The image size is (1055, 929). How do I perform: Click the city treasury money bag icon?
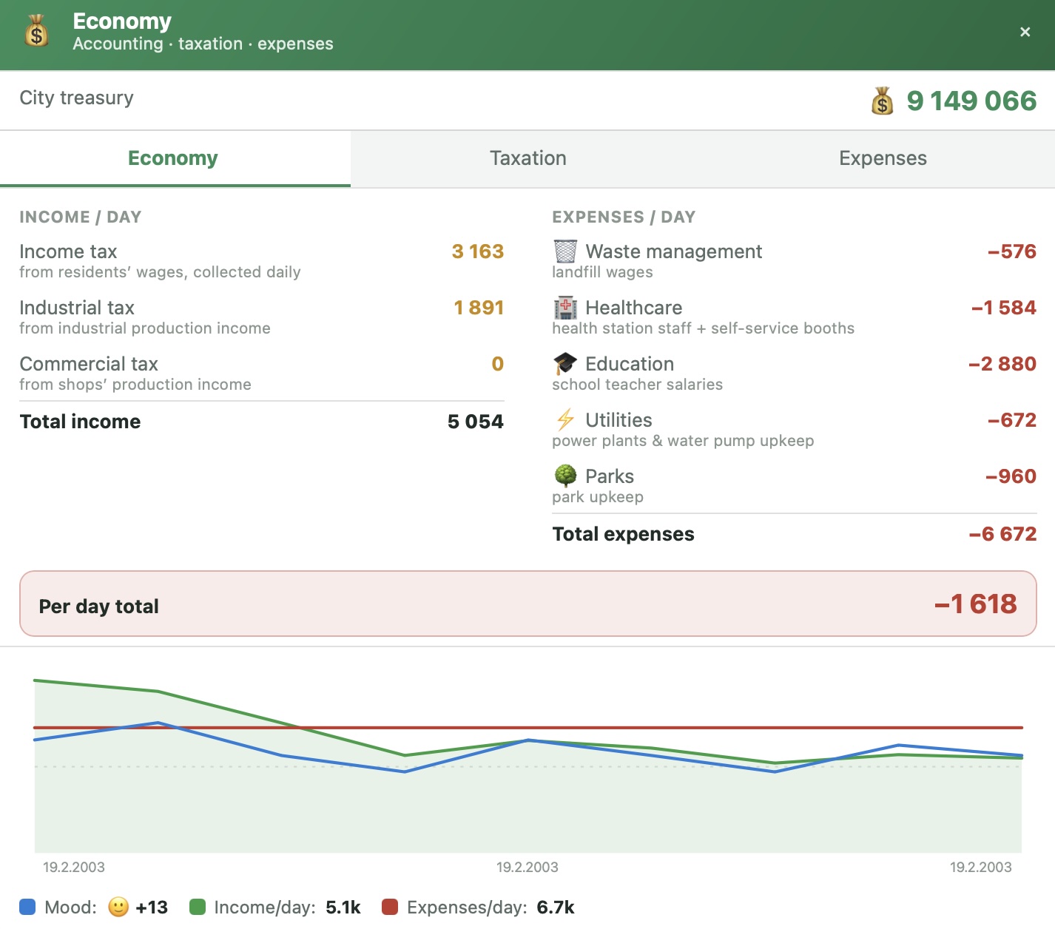coord(882,101)
